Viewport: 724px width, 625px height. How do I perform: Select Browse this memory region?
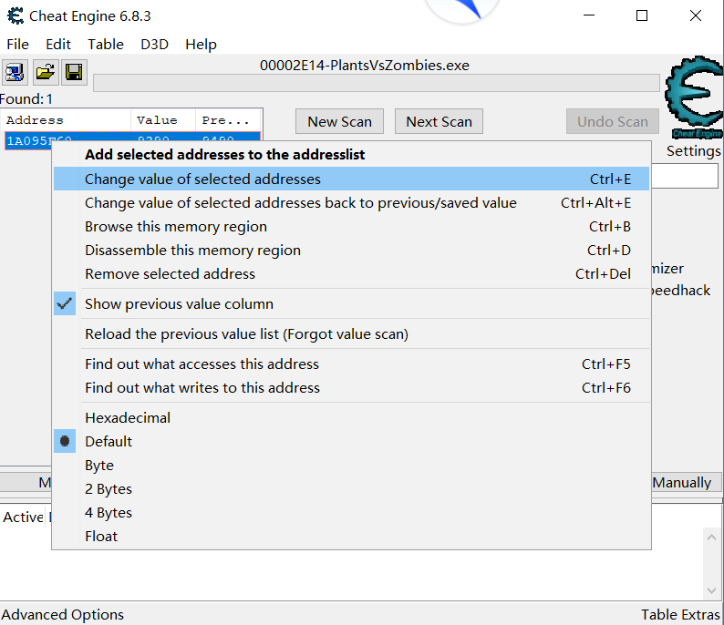[176, 227]
